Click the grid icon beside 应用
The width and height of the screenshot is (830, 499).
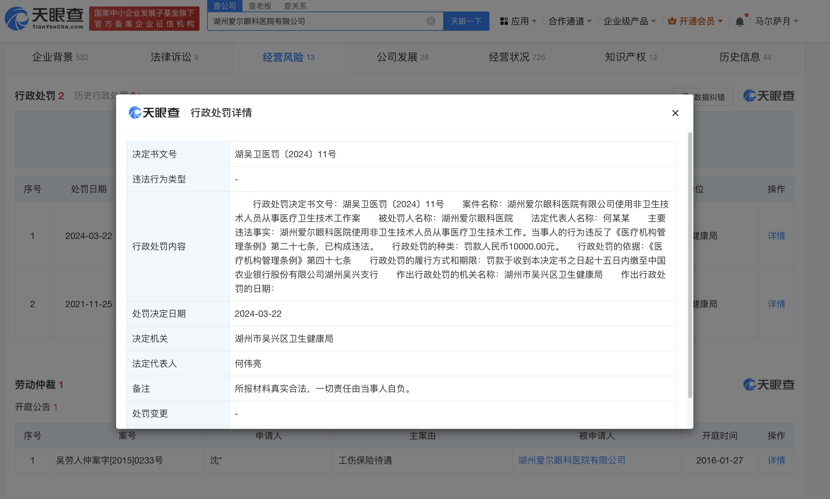pos(504,21)
